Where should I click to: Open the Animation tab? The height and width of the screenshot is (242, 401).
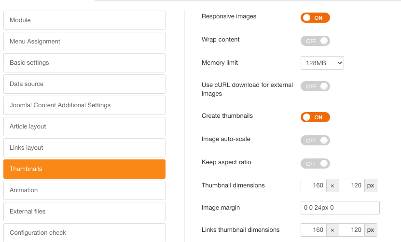[84, 190]
